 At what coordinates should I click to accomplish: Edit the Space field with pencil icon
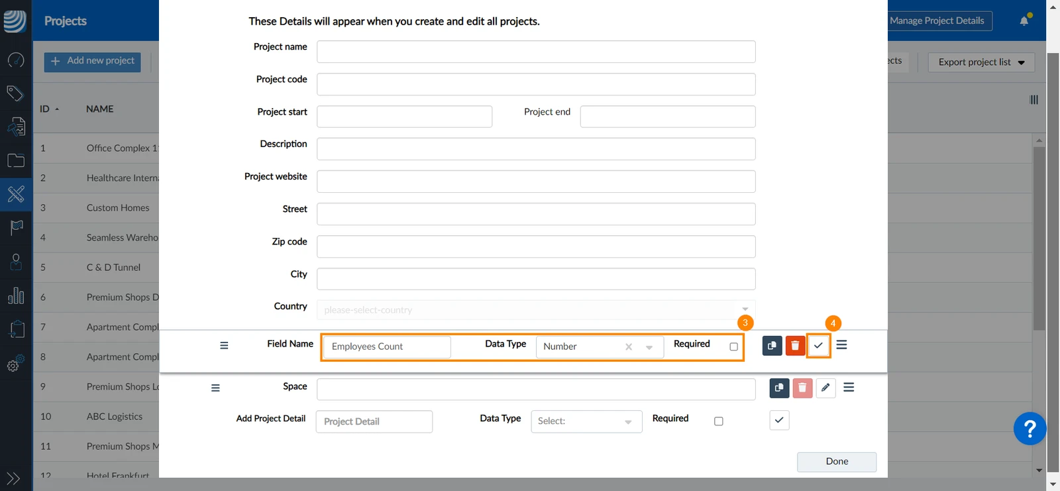(x=825, y=388)
